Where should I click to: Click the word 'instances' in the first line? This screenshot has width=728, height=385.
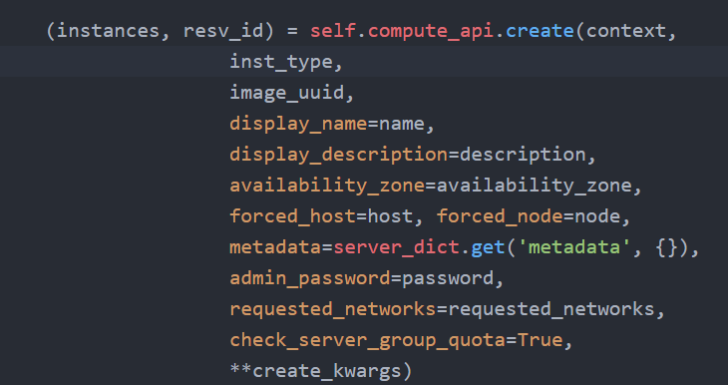[x=108, y=31]
